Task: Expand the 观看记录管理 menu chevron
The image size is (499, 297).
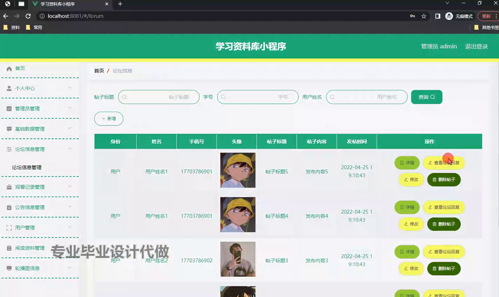Action: [69, 186]
